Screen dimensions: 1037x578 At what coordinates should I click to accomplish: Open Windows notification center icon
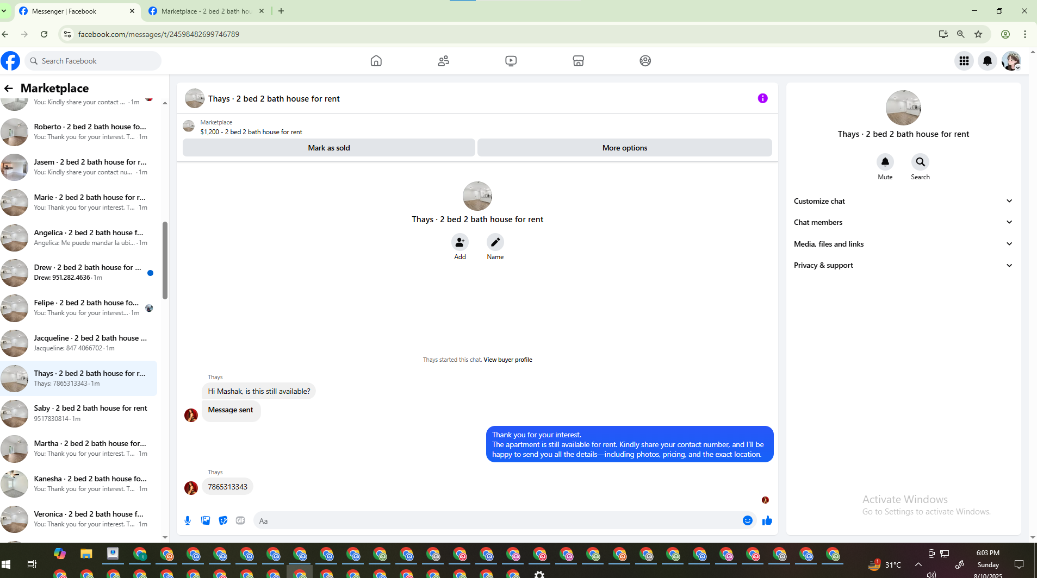click(x=1019, y=564)
